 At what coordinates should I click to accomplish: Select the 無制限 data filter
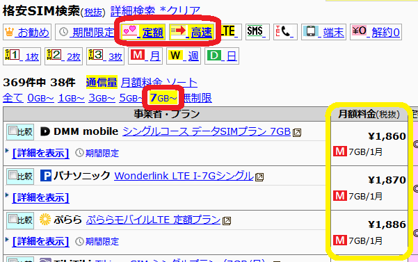(x=198, y=98)
